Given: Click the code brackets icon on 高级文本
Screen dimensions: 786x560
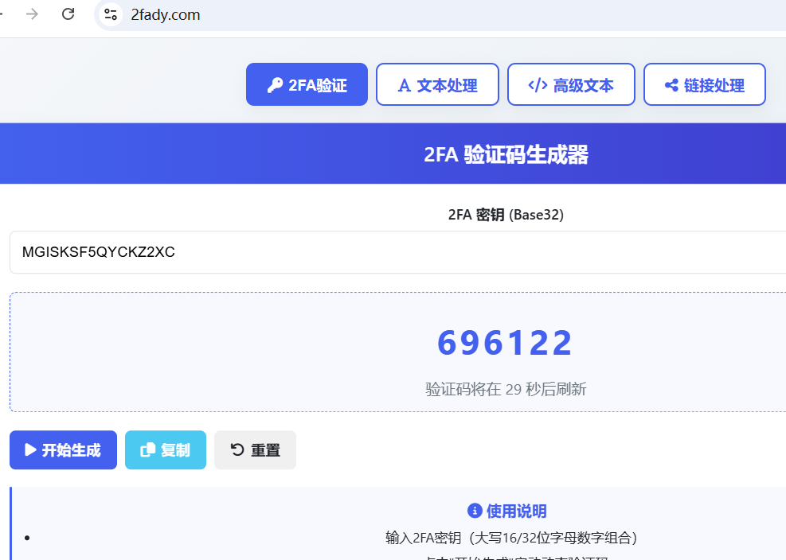Looking at the screenshot, I should tap(538, 85).
